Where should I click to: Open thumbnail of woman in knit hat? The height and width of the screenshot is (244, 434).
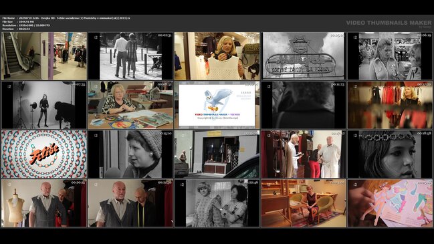pos(130,154)
